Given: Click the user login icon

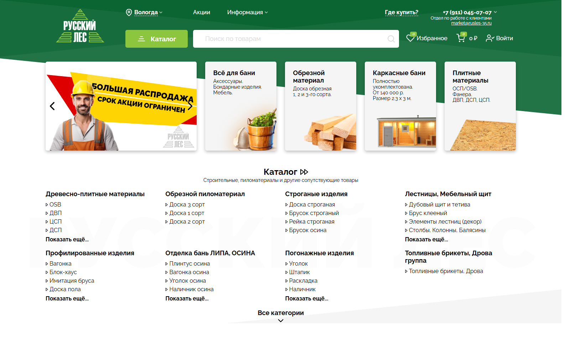Looking at the screenshot, I should [x=490, y=38].
